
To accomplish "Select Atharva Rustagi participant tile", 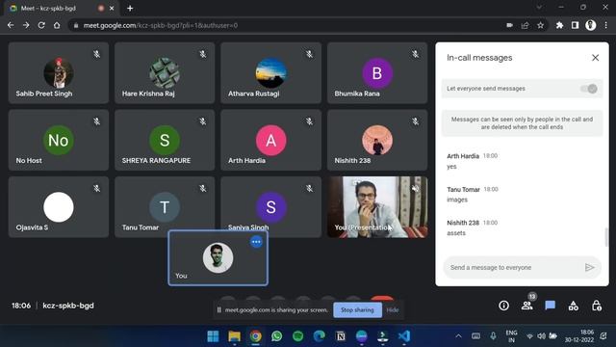I will coord(271,73).
